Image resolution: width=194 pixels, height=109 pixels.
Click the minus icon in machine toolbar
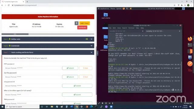[109, 103]
